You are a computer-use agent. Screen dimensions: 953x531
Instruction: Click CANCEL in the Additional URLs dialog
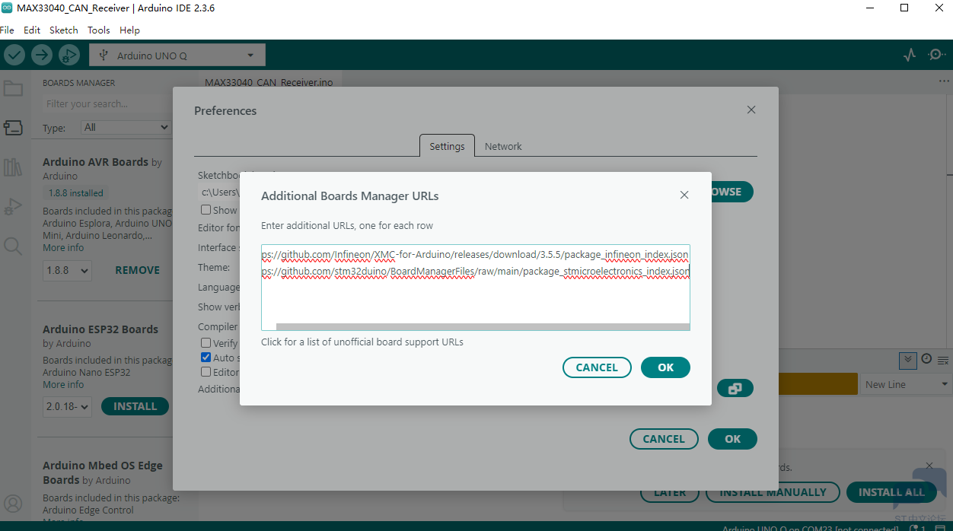tap(597, 367)
